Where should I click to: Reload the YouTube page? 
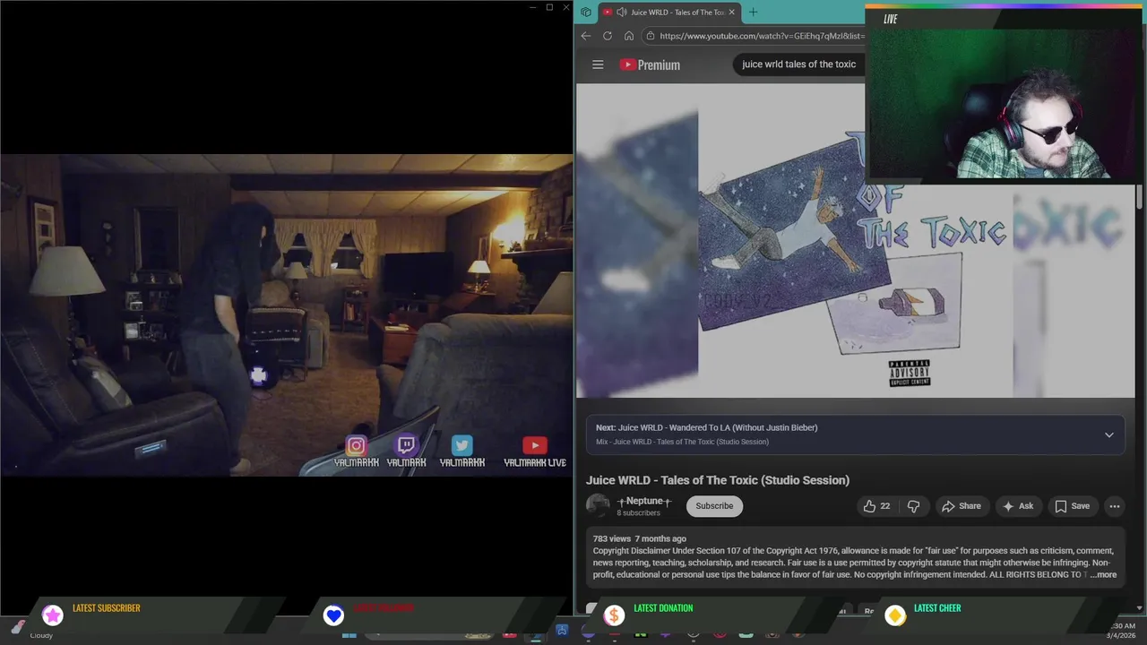(x=608, y=36)
